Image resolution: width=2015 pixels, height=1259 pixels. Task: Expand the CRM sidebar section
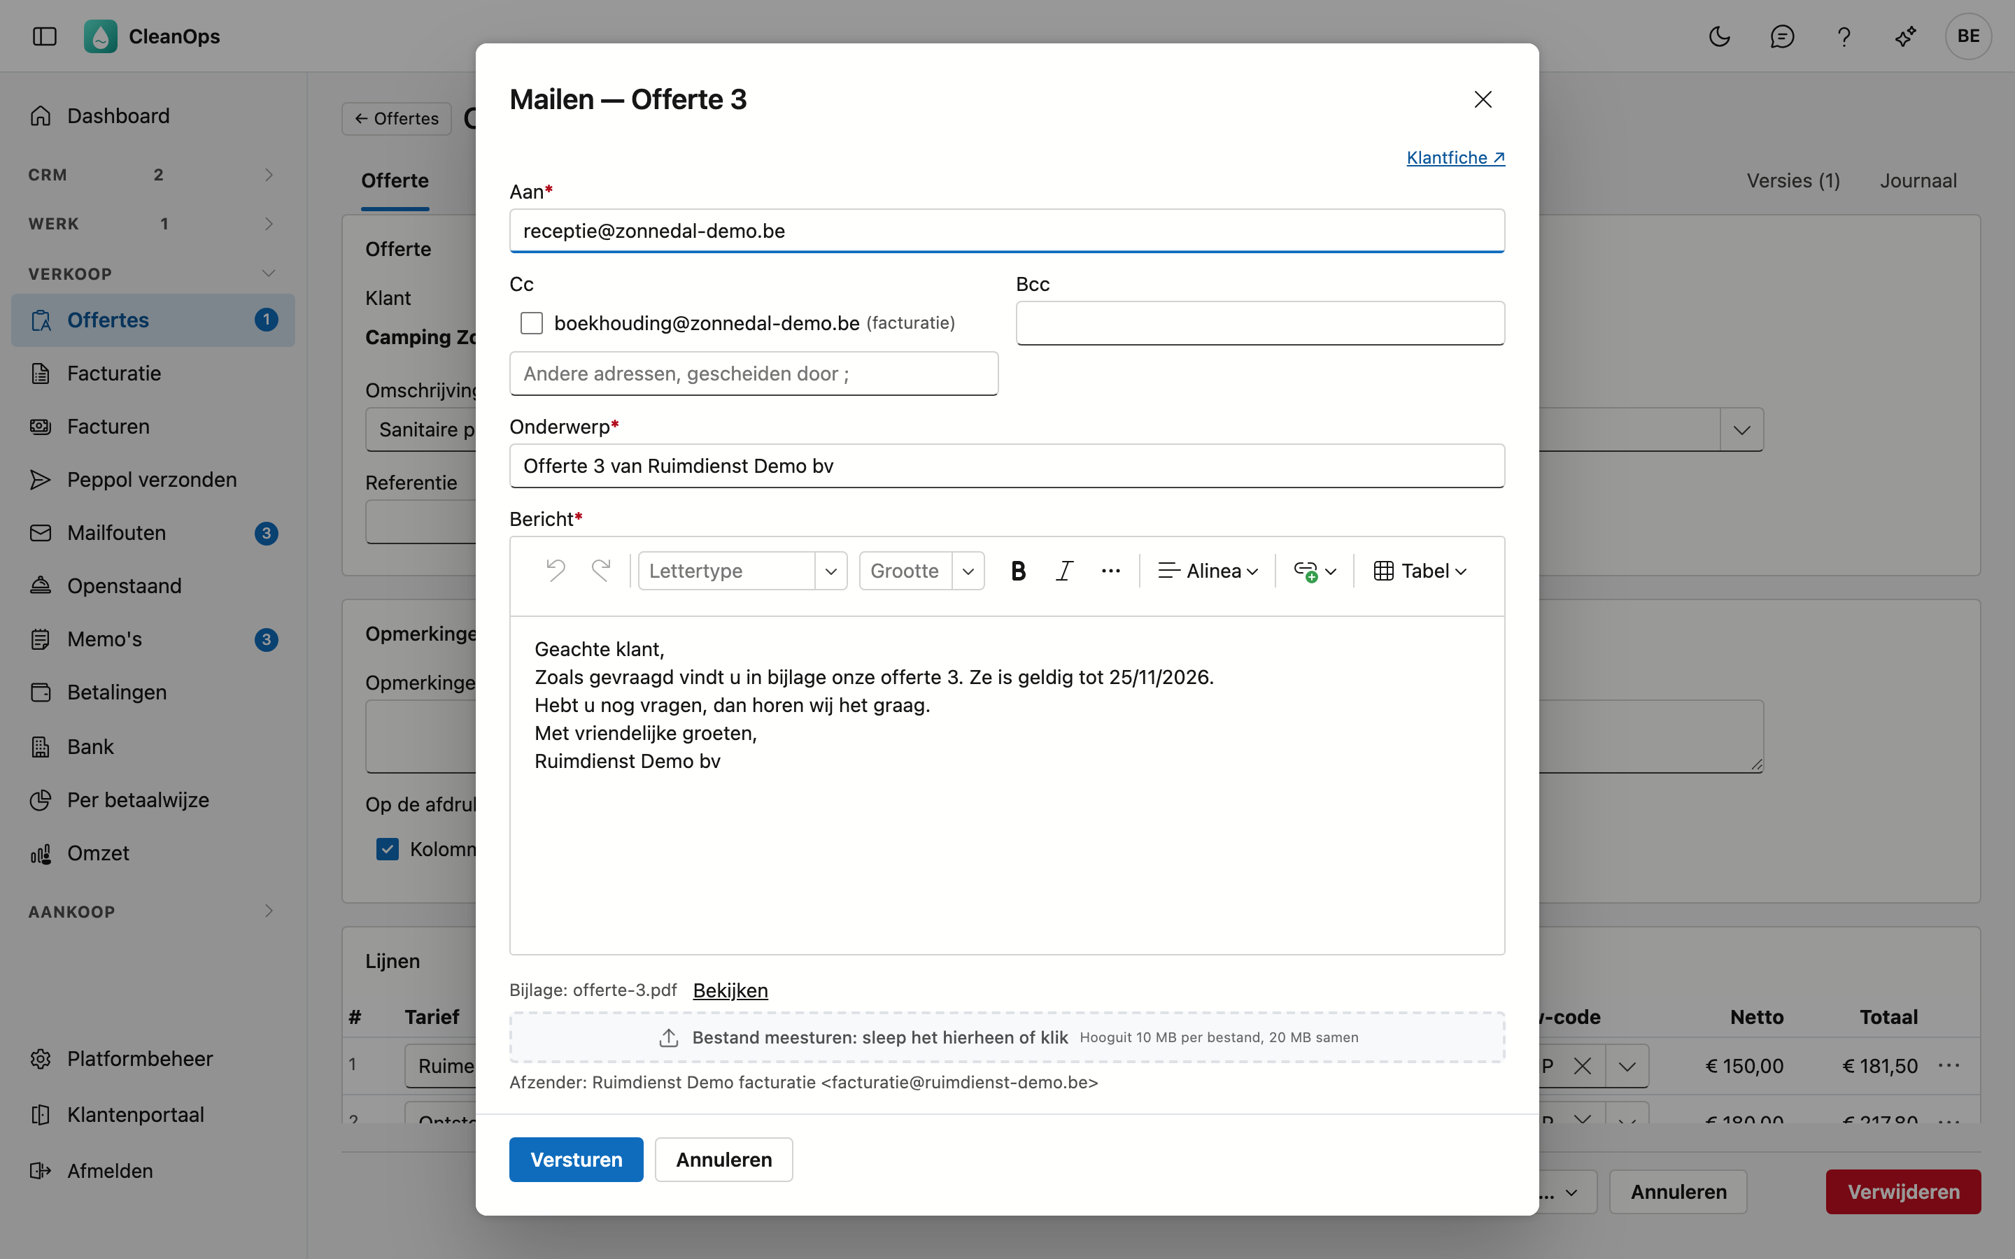point(153,174)
